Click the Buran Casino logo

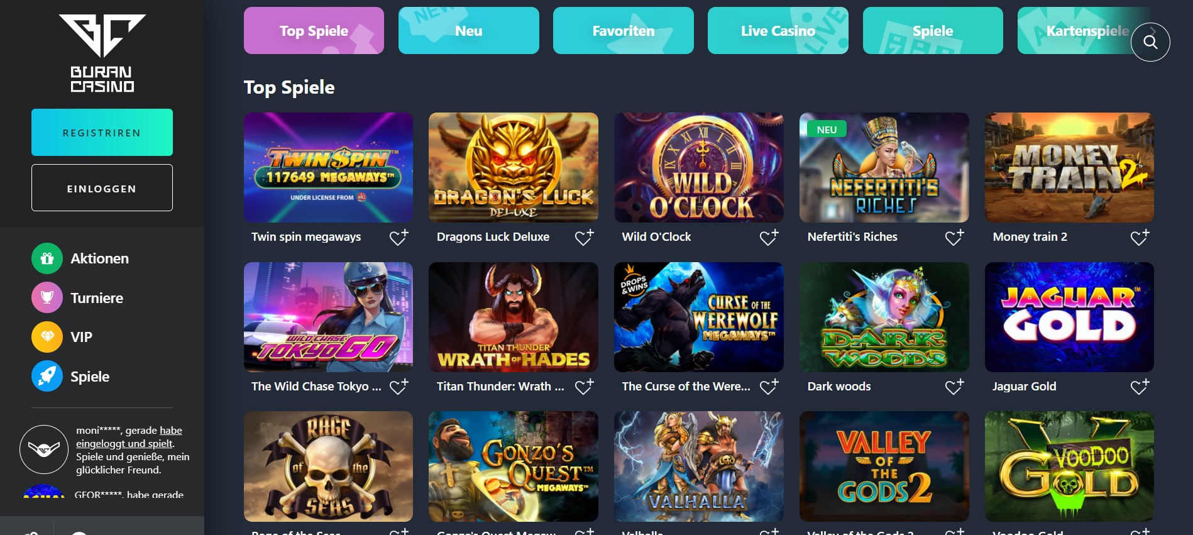pos(102,53)
